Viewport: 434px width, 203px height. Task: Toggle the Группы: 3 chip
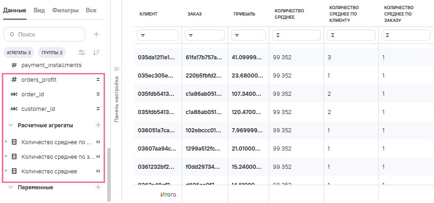(51, 52)
